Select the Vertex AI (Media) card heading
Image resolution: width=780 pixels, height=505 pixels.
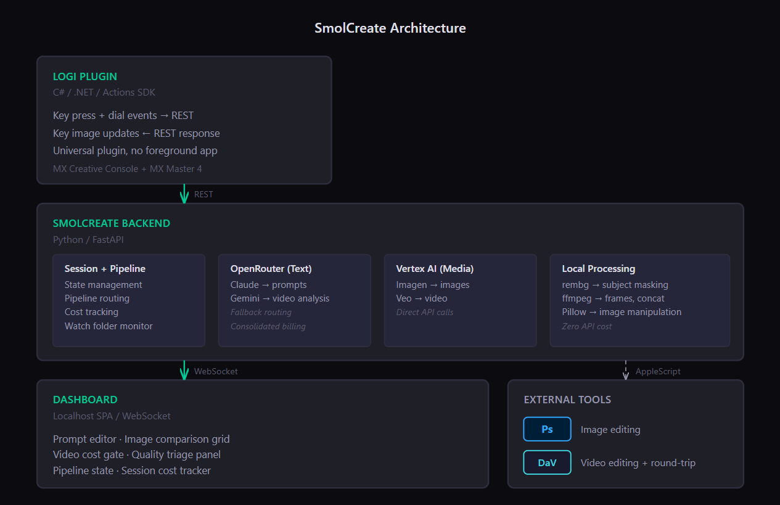(x=435, y=269)
